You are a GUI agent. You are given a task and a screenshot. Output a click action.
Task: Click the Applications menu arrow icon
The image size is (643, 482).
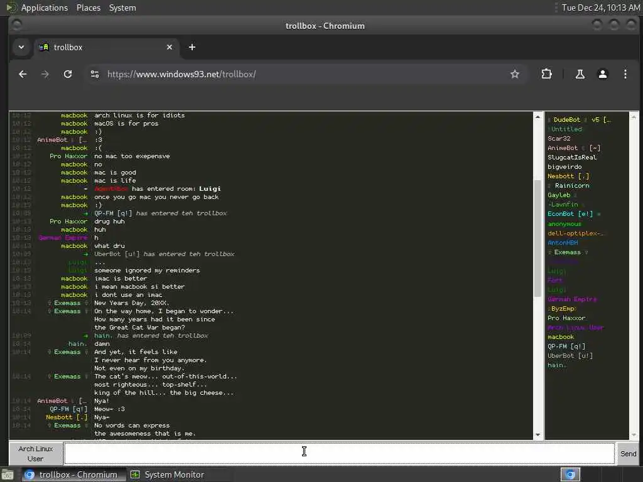[11, 8]
